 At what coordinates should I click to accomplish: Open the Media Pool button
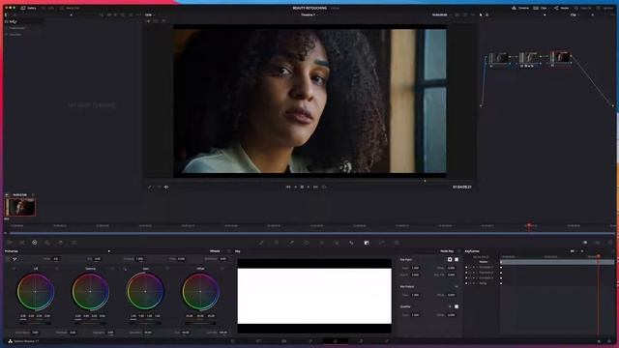(x=70, y=8)
